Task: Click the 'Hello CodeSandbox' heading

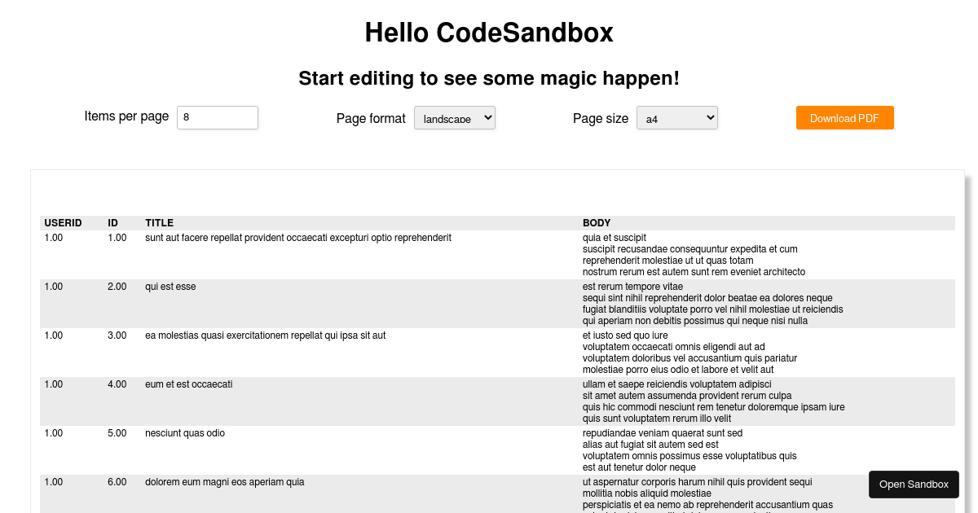Action: [489, 33]
